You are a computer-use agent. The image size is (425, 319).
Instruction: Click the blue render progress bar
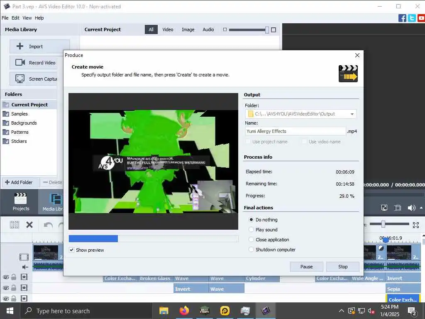93,238
